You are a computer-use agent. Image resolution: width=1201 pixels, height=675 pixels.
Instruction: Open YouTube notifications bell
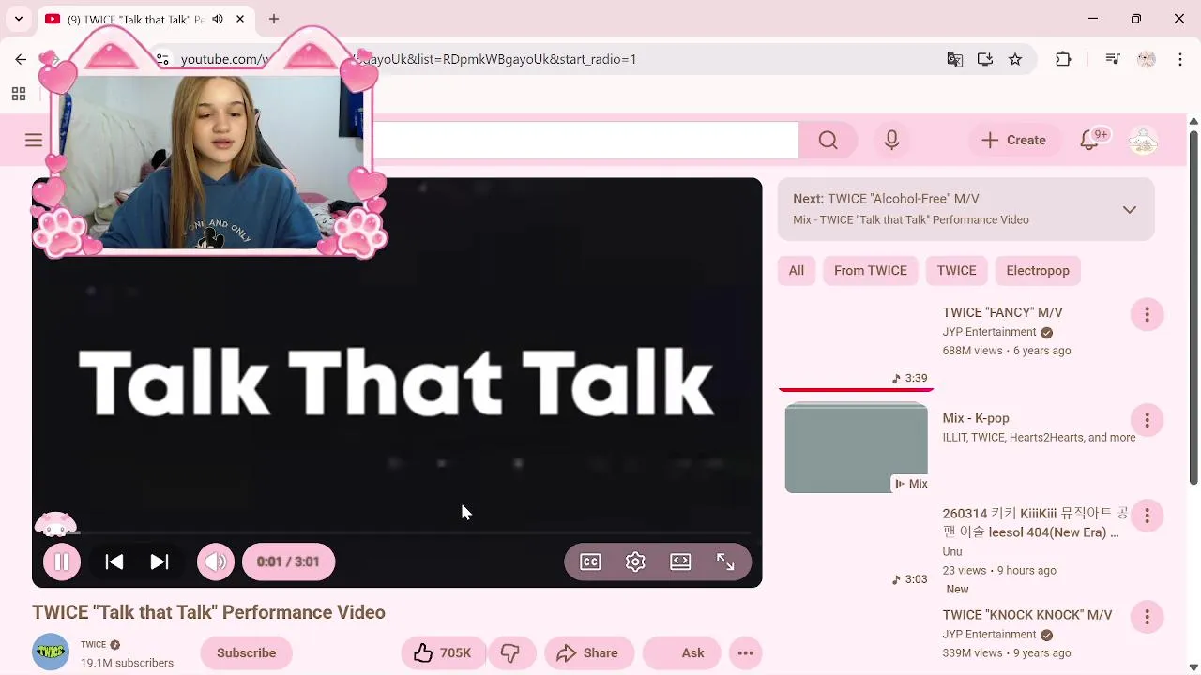pyautogui.click(x=1090, y=140)
